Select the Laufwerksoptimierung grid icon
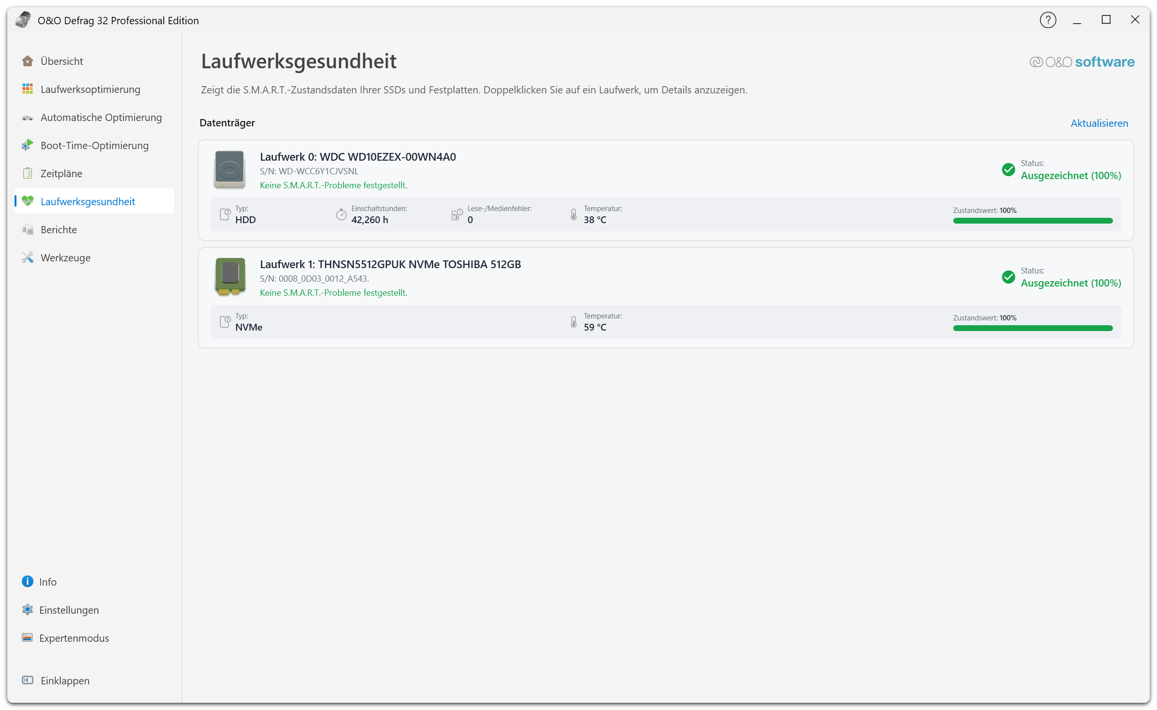 pyautogui.click(x=28, y=89)
